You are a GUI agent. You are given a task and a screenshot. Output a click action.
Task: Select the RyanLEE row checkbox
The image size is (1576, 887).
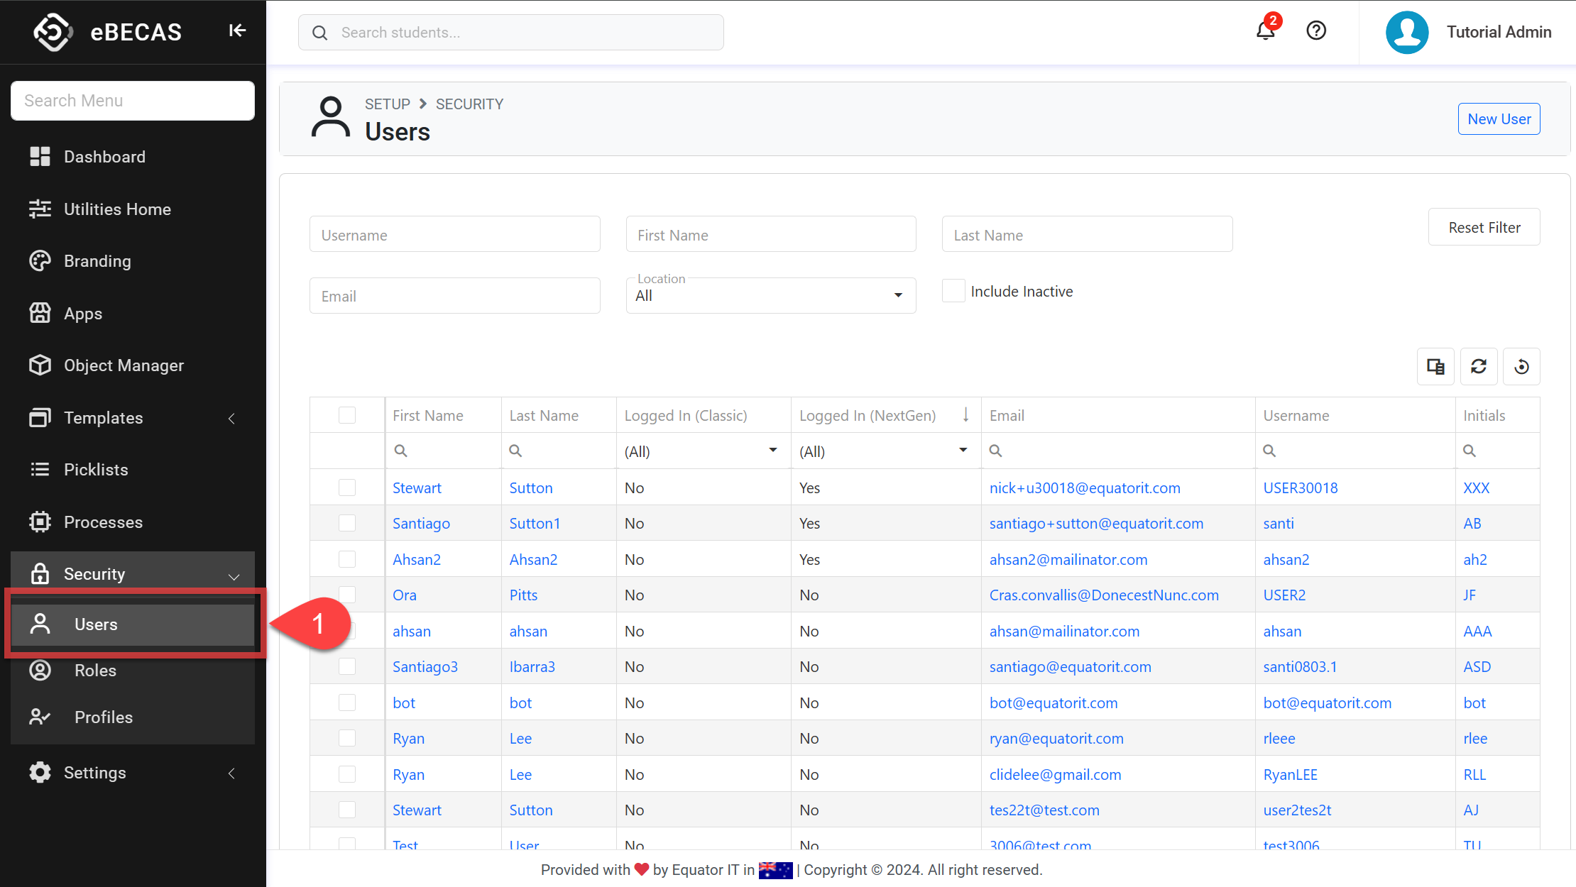pyautogui.click(x=347, y=774)
